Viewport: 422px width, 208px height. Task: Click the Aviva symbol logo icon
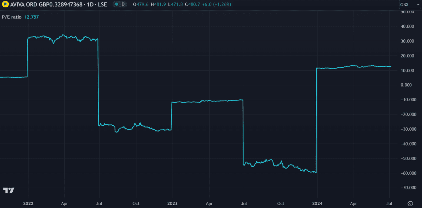[x=5, y=5]
